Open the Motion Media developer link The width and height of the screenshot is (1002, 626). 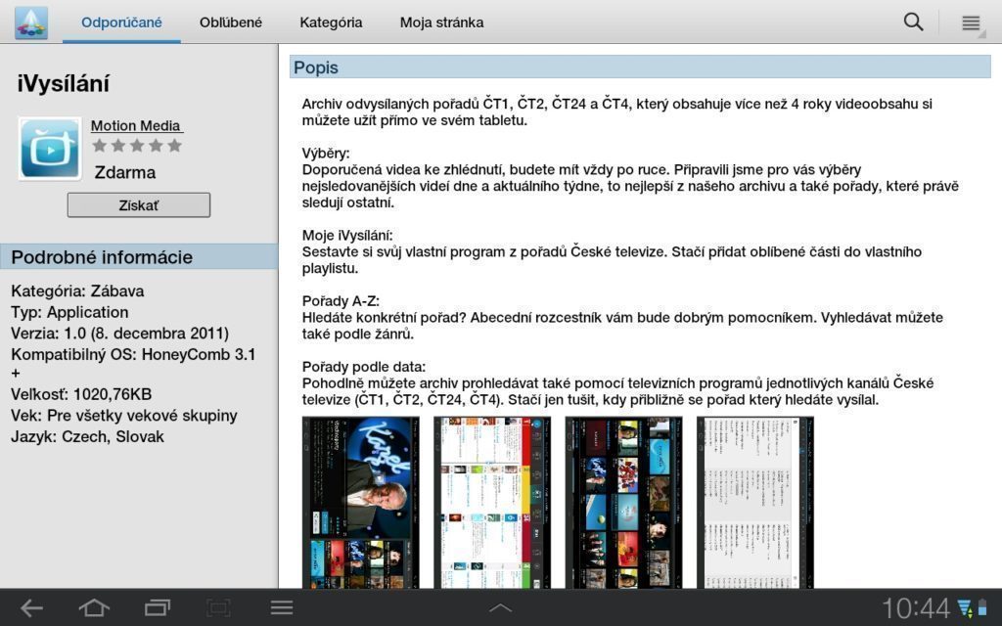tap(135, 126)
